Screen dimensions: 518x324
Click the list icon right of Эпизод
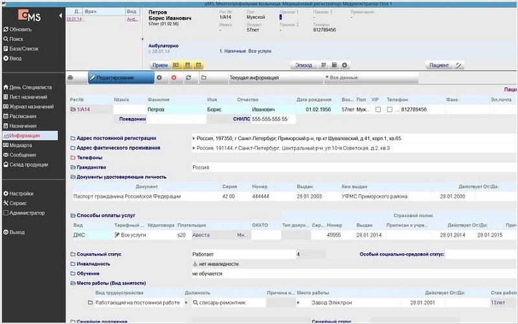click(324, 65)
